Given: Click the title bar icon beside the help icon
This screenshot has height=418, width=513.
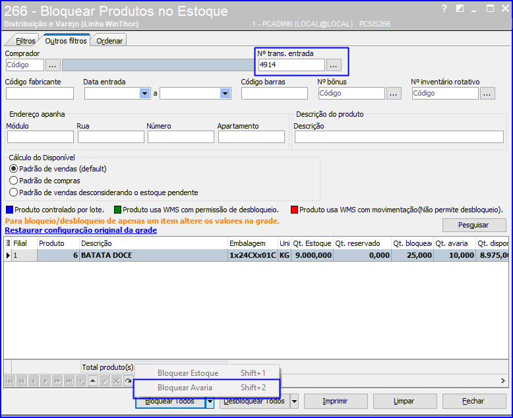Looking at the screenshot, I should coord(460,9).
